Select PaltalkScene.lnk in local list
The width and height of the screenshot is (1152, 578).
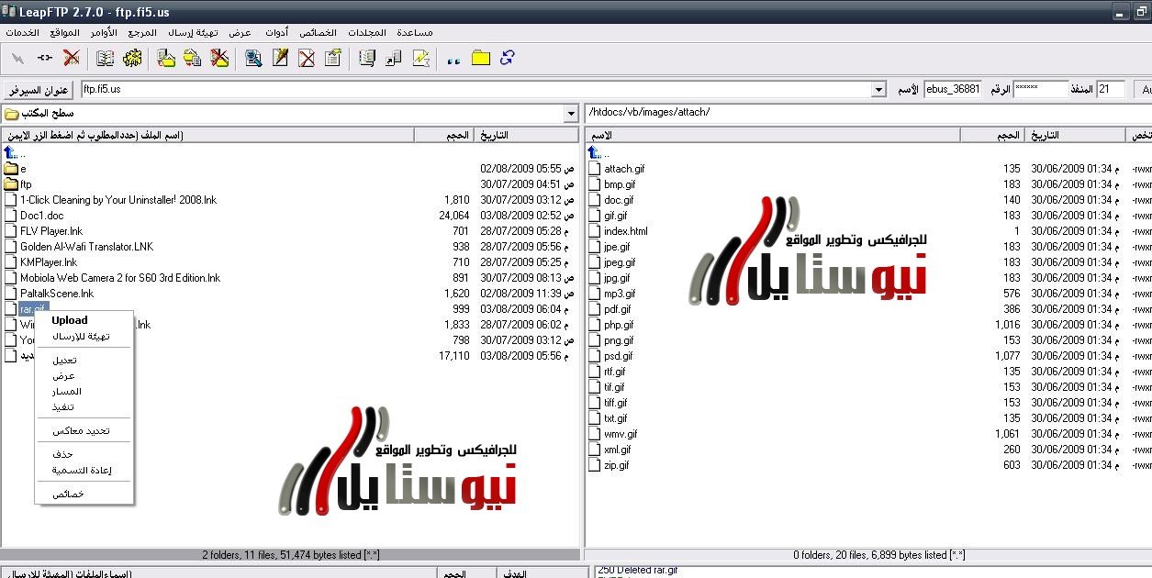click(x=57, y=294)
